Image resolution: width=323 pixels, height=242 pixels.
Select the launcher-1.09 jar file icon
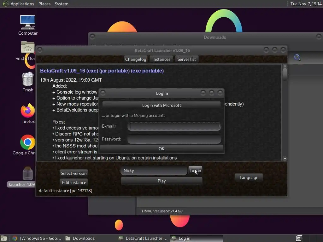coord(22,176)
